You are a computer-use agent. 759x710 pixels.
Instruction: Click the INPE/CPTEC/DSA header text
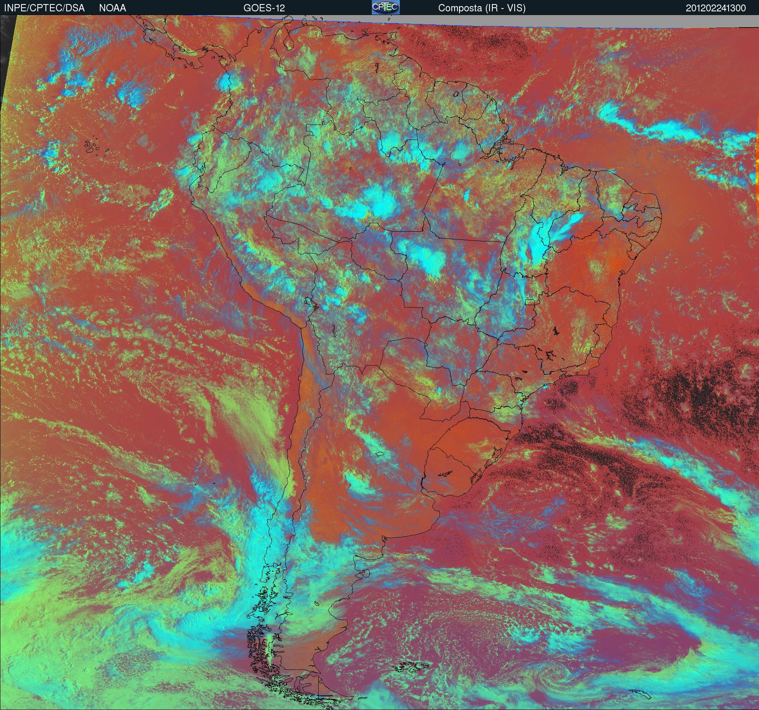(x=44, y=8)
